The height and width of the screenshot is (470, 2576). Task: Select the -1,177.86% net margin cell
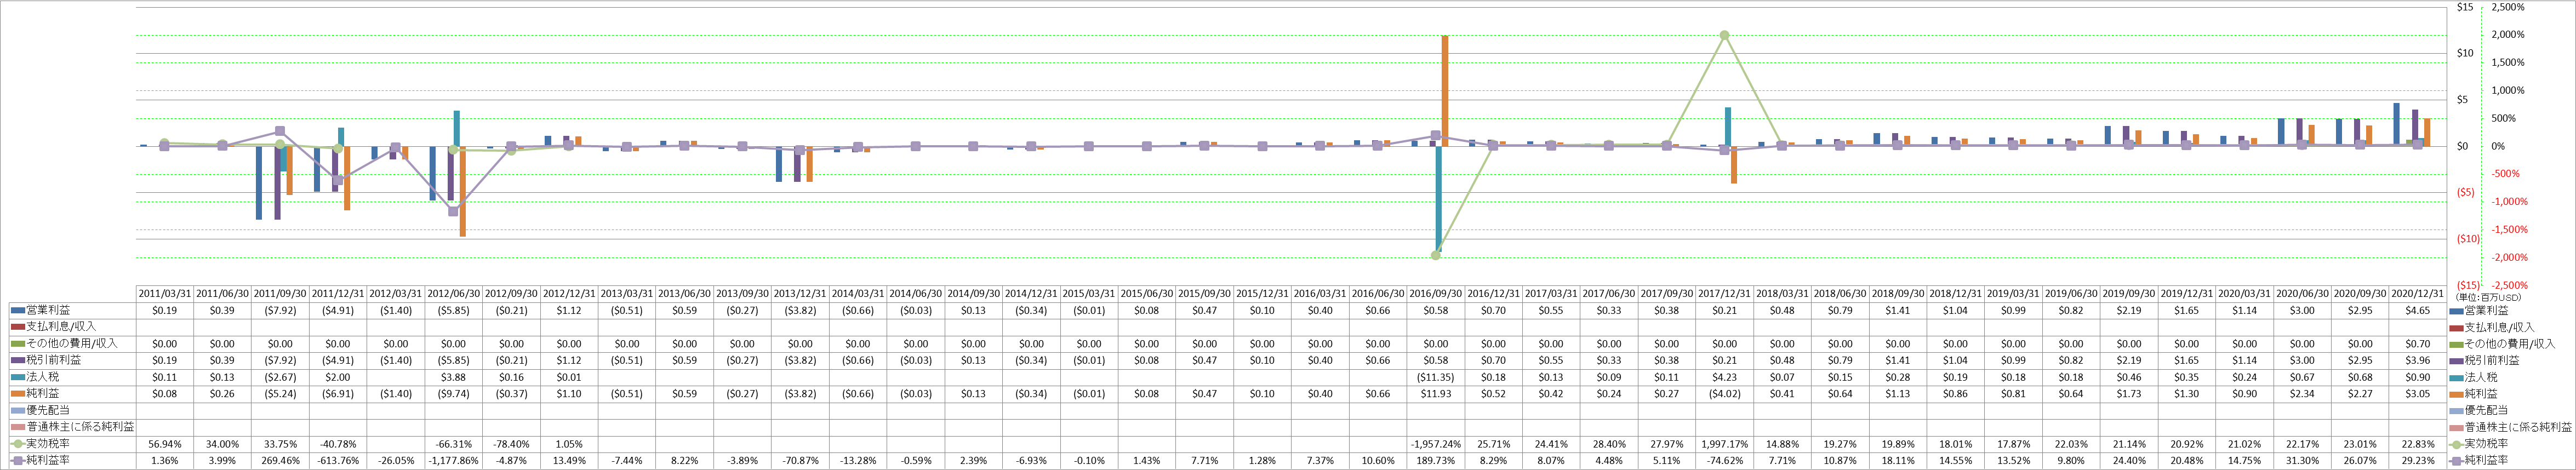point(454,461)
